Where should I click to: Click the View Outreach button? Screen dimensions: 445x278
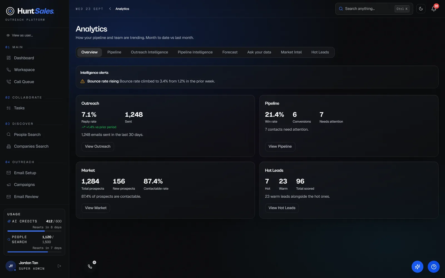coord(98,147)
